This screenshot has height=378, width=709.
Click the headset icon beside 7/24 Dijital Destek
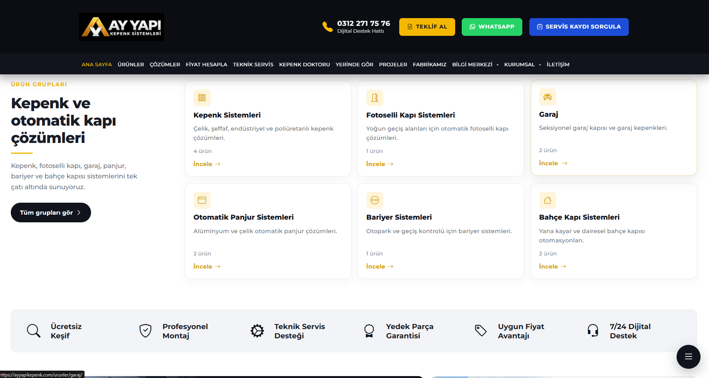pos(593,331)
